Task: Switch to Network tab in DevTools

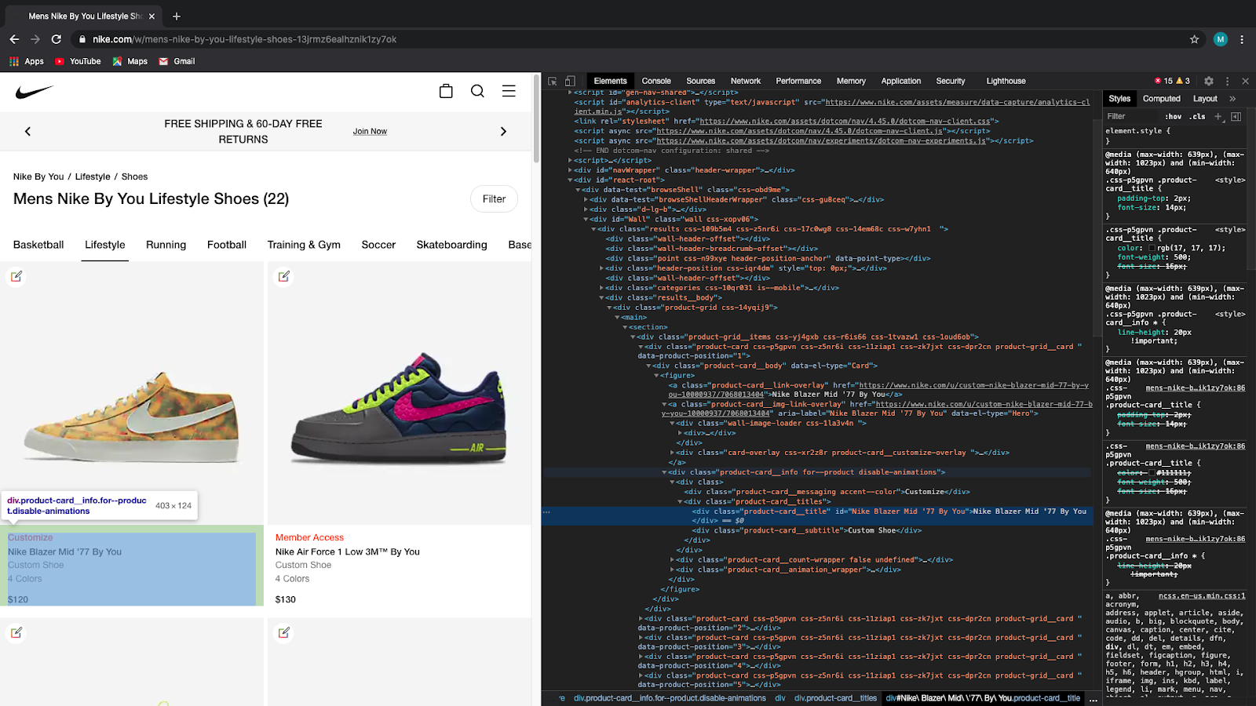Action: coord(746,81)
